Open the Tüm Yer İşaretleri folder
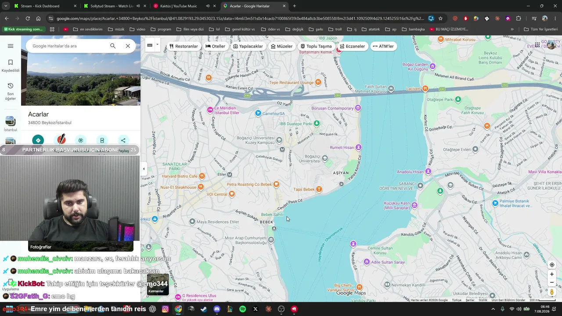The width and height of the screenshot is (562, 316). coord(540,29)
